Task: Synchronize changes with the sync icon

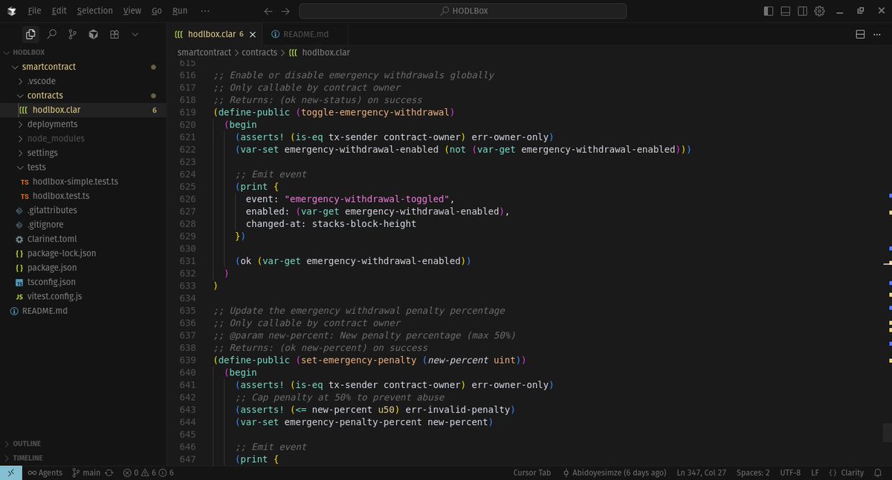Action: pos(109,473)
